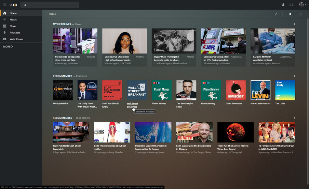309x189 pixels.
Task: Open settings wrench icon in top bar
Action: point(283,5)
